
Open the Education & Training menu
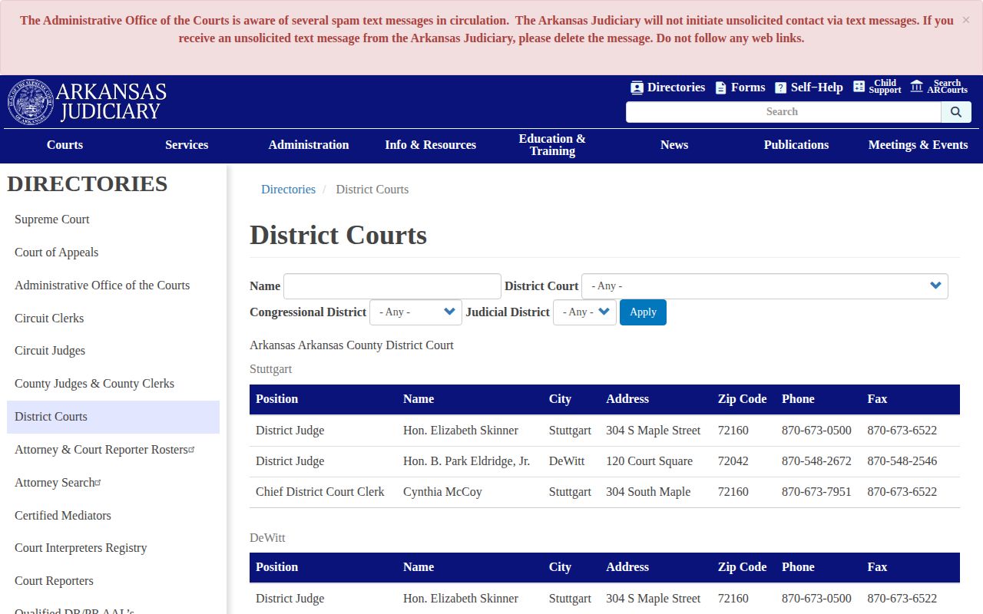[x=552, y=145]
